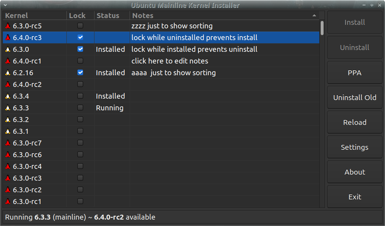The image size is (385, 226).
Task: Toggle lock on kernel 6.3.0-rc1
Action: pyautogui.click(x=80, y=201)
